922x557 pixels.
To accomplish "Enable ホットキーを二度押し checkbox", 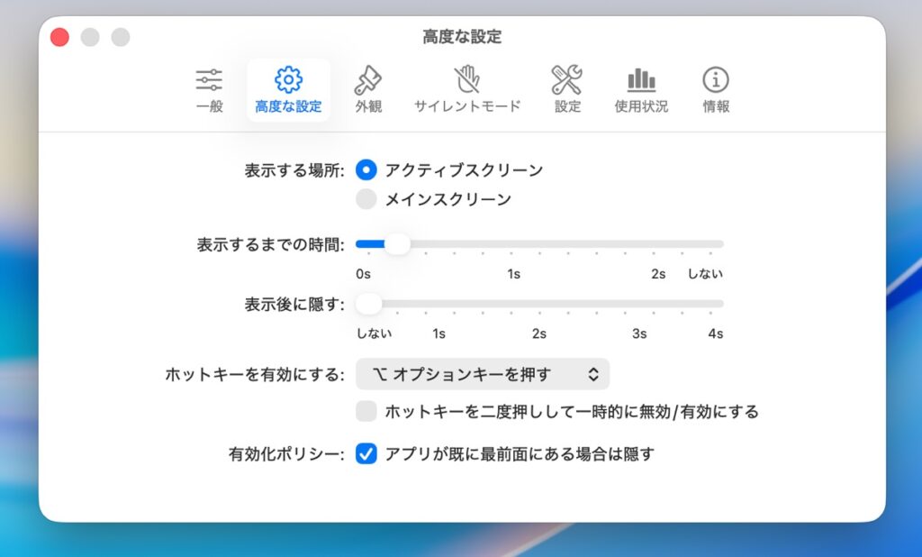I will [x=366, y=412].
